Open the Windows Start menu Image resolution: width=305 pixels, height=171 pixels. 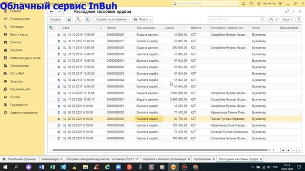click(5, 167)
